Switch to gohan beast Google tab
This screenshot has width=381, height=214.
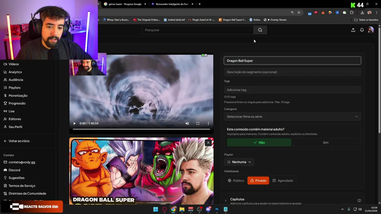[125, 4]
